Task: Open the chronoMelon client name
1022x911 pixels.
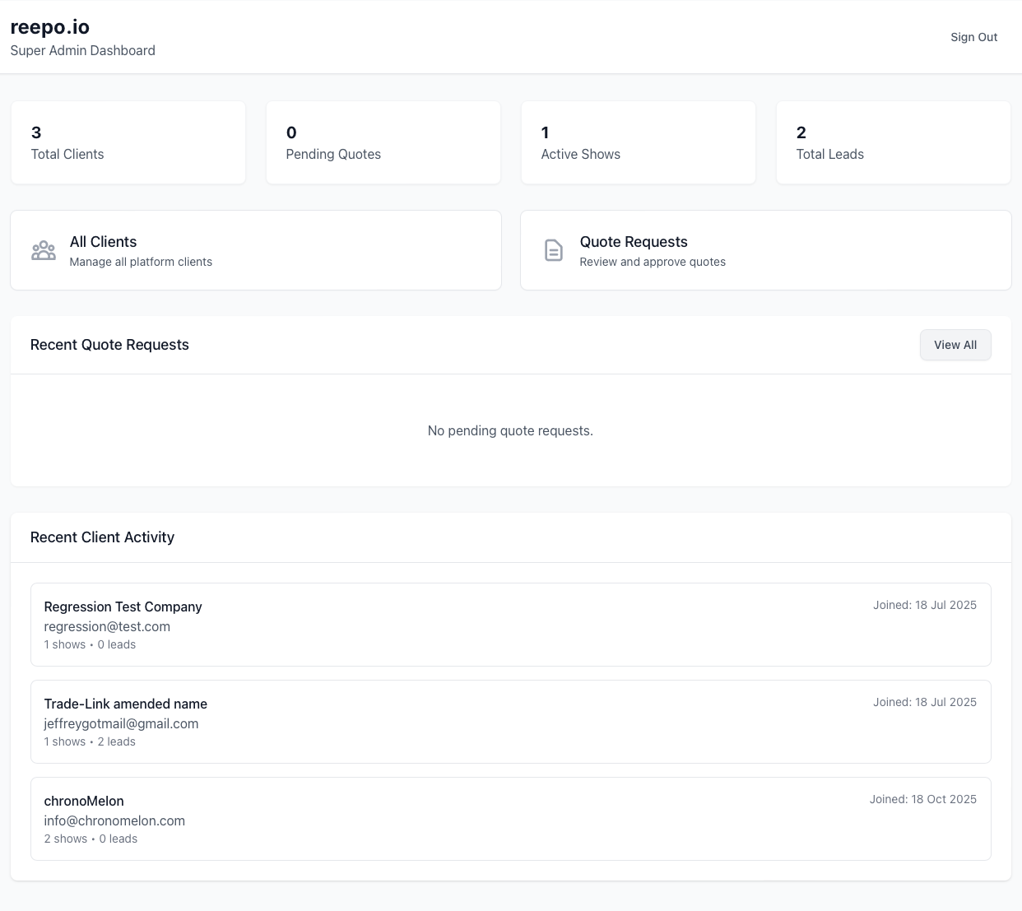Action: (84, 801)
